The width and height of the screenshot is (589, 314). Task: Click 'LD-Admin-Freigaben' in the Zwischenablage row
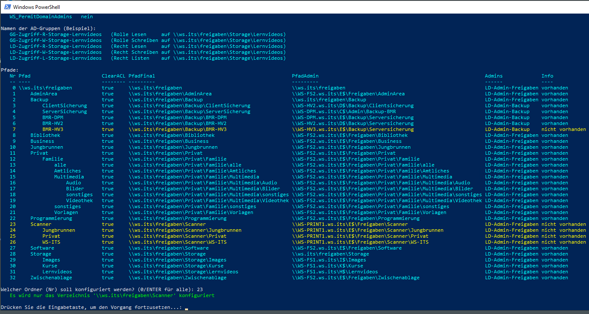512,278
